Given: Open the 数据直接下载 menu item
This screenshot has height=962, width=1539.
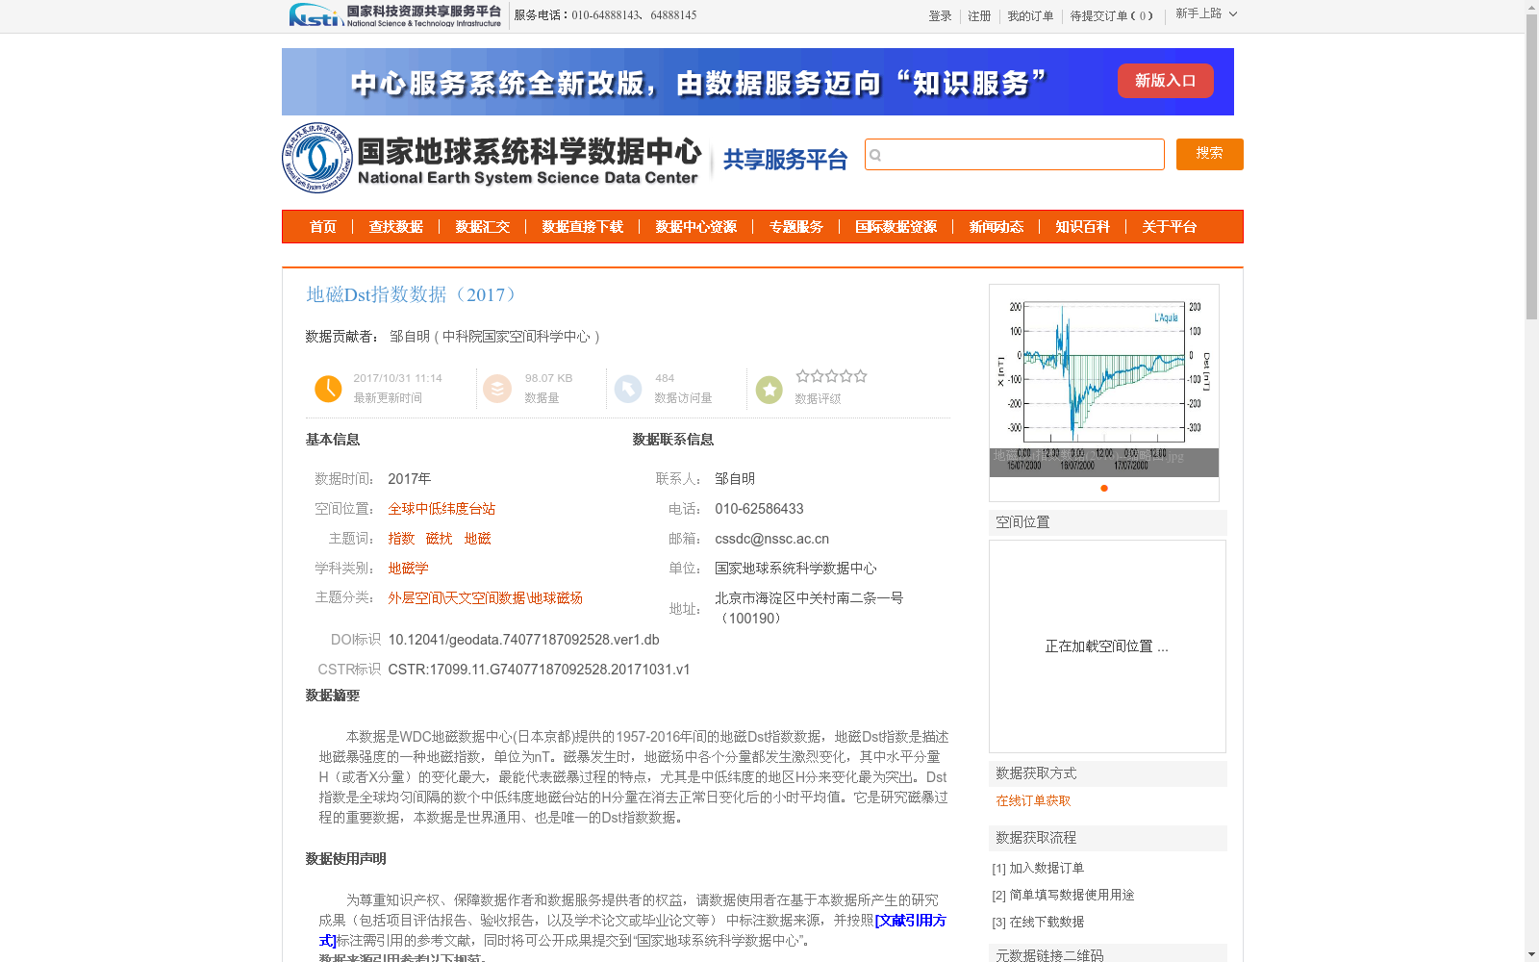Looking at the screenshot, I should coord(583,227).
